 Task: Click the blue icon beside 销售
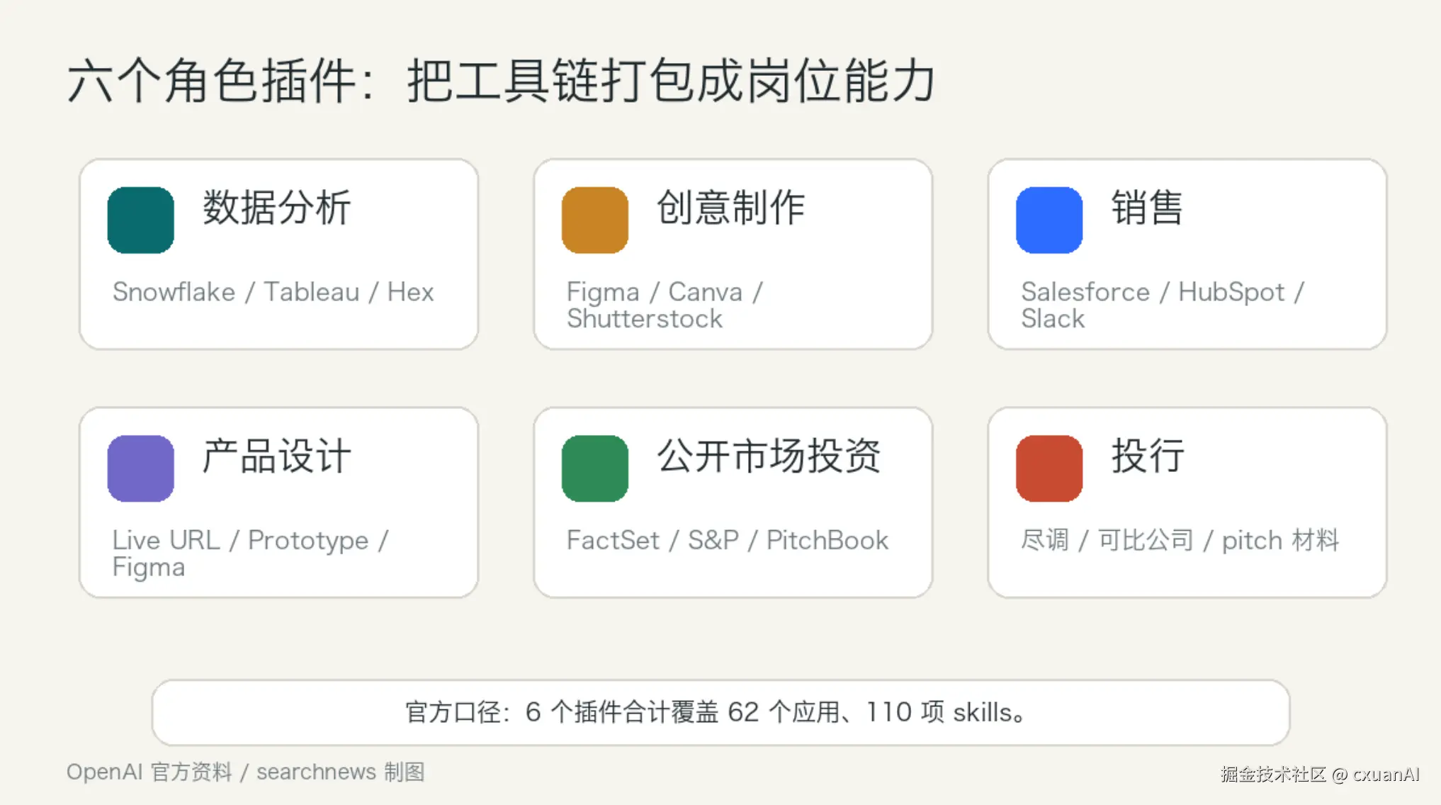[x=1049, y=220]
